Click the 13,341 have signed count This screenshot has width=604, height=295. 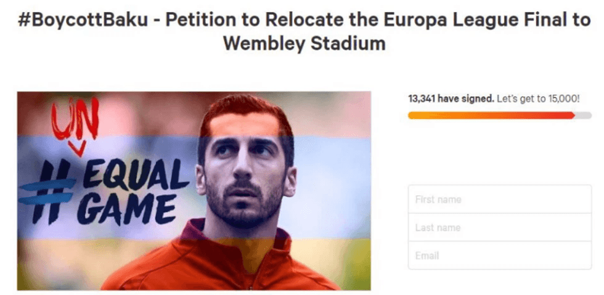coord(451,99)
